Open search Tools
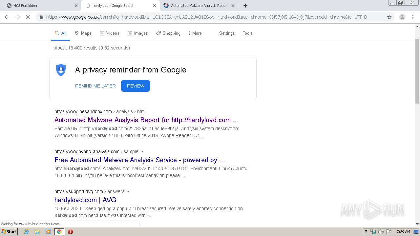Viewport: 420px width, 236px height. click(x=247, y=33)
